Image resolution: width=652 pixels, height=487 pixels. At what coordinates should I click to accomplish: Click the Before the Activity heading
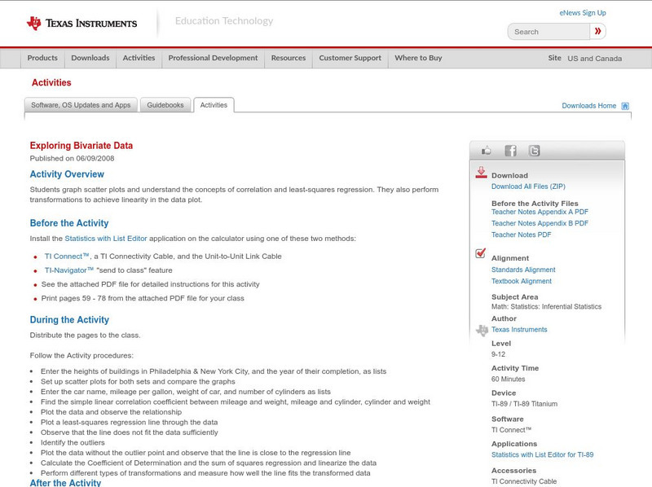[69, 223]
